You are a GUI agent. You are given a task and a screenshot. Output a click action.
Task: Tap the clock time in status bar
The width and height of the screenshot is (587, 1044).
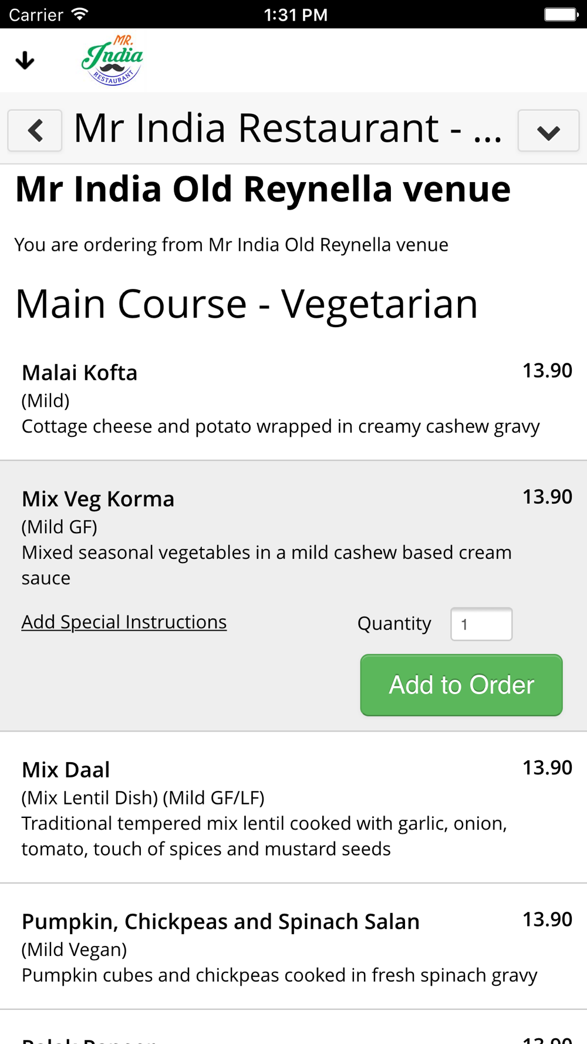coord(296,15)
